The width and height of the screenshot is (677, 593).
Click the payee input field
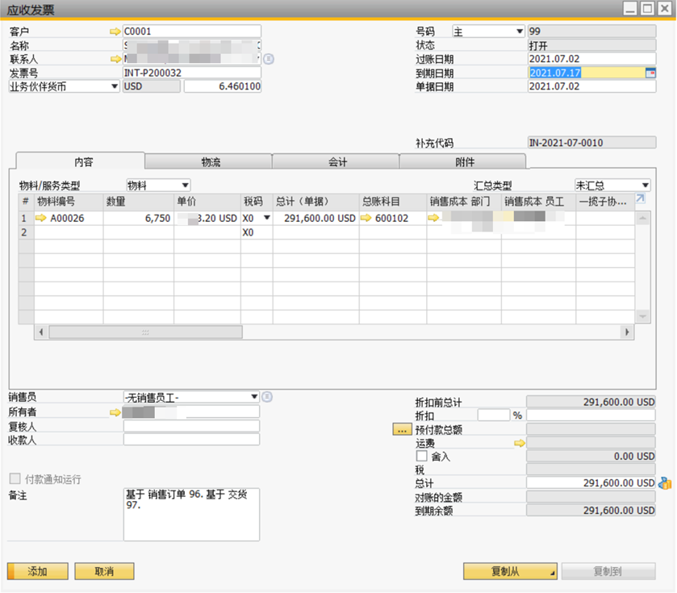(x=191, y=440)
